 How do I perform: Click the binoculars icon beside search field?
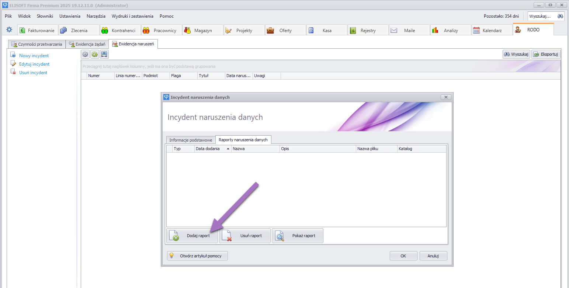(560, 16)
